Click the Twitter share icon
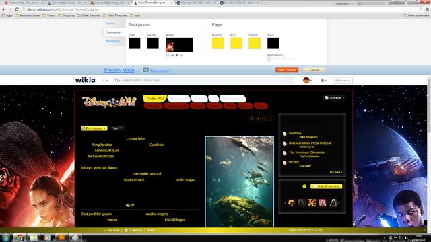The height and width of the screenshot is (242, 431). [258, 118]
